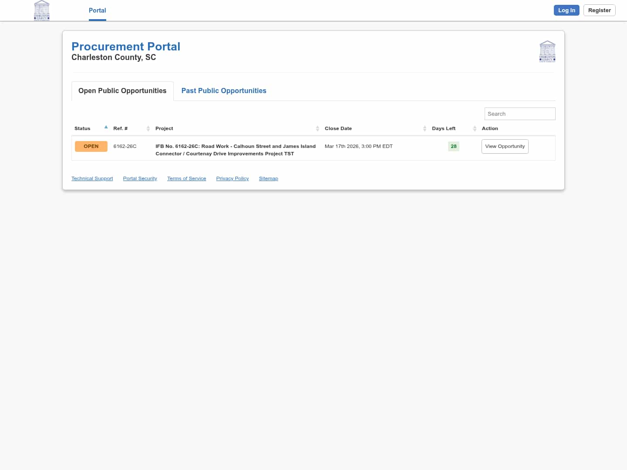Click the orange OPEN status badge

91,146
